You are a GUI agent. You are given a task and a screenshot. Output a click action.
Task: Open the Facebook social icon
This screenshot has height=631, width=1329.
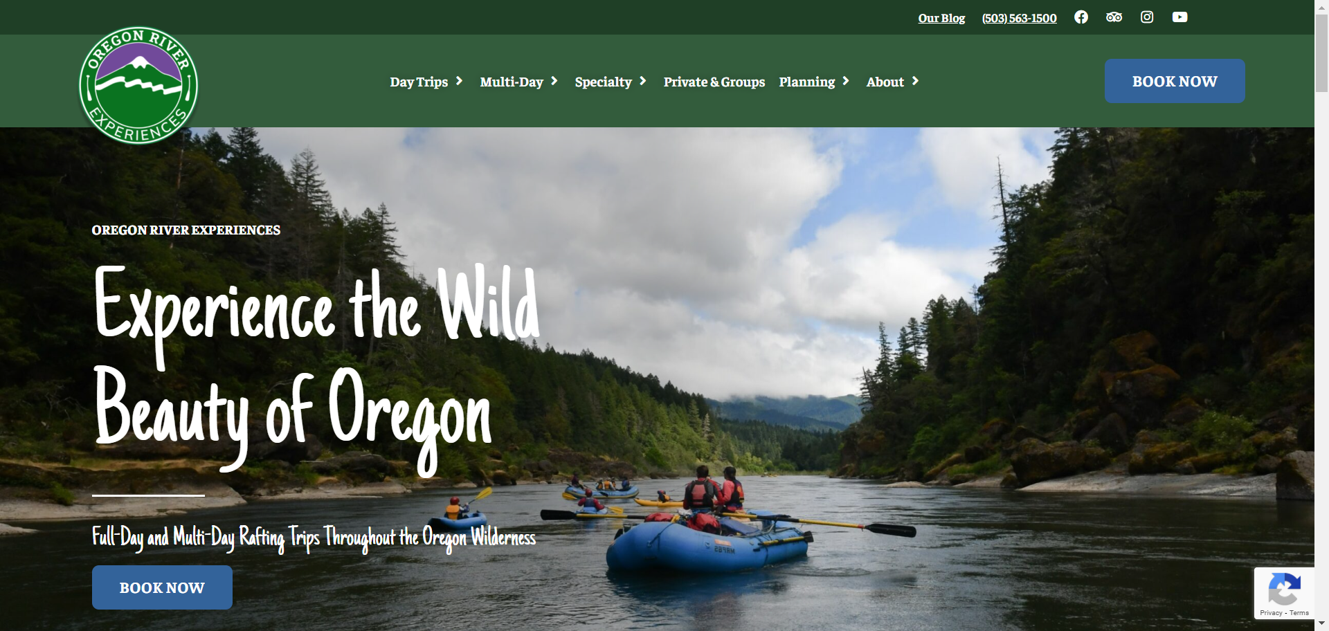1081,17
